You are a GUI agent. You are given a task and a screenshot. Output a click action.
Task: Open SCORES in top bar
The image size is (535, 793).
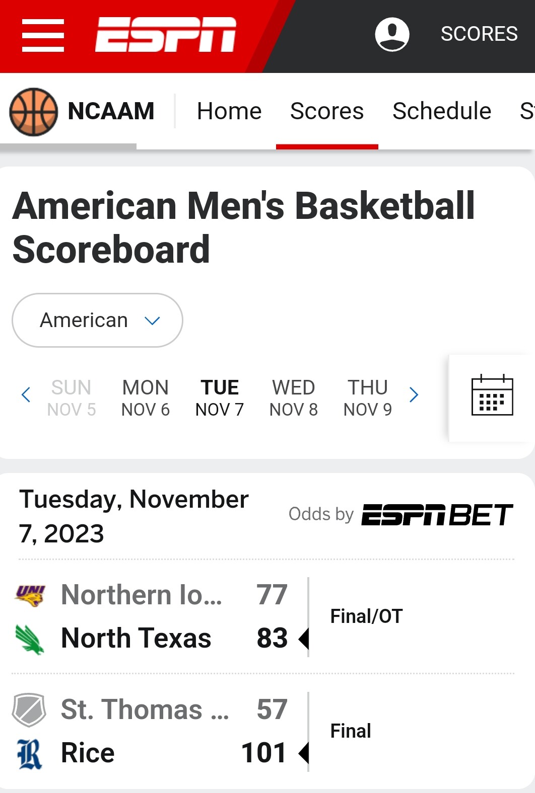coord(479,34)
